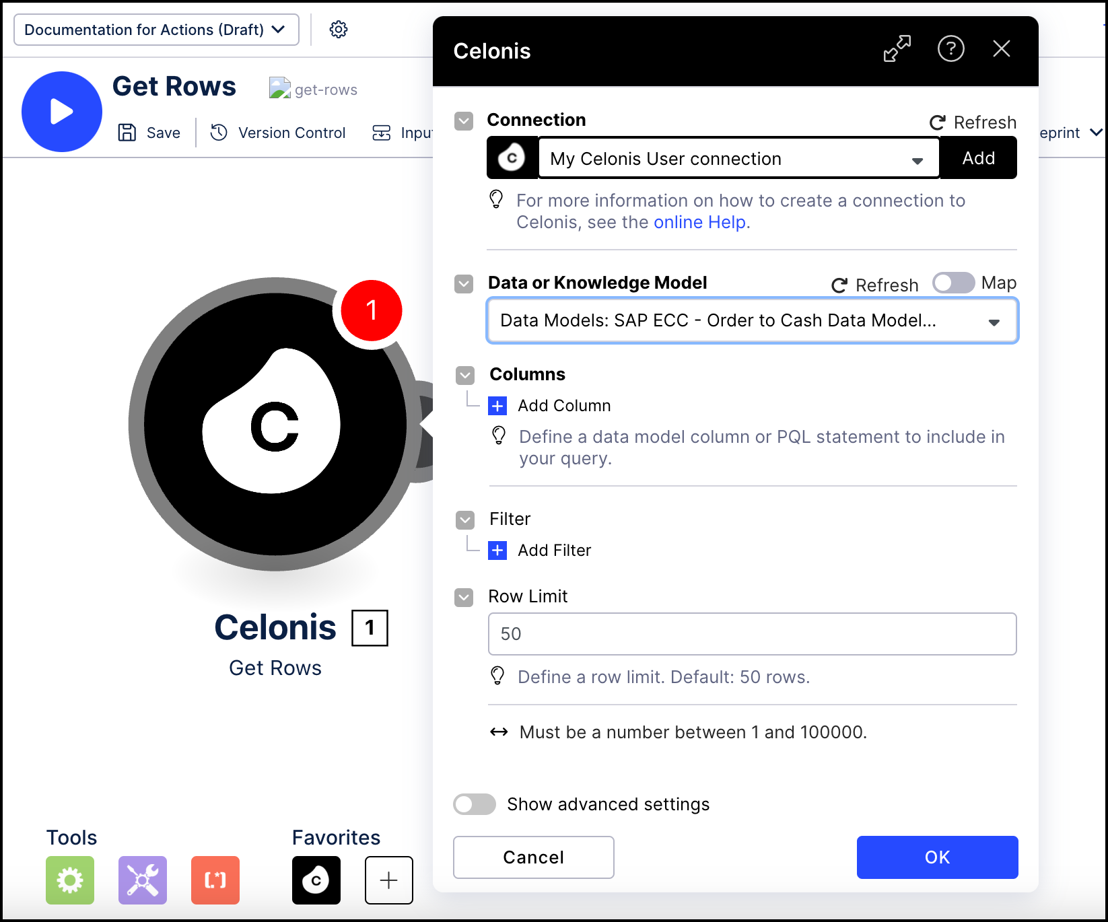Click the Celonis logo beside connection dropdown
1108x922 pixels.
(512, 158)
